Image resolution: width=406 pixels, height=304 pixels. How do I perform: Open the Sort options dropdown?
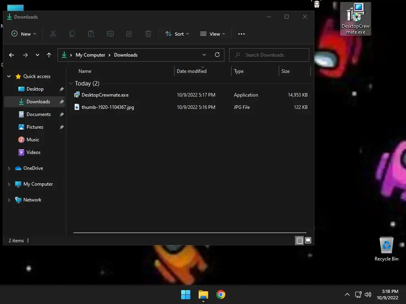click(177, 34)
